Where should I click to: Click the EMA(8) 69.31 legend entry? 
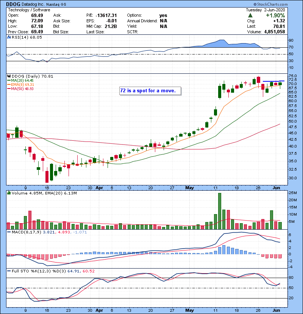(x=21, y=84)
